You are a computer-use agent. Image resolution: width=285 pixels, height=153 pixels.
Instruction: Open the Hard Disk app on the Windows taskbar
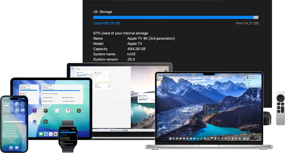pyautogui.click(x=127, y=130)
